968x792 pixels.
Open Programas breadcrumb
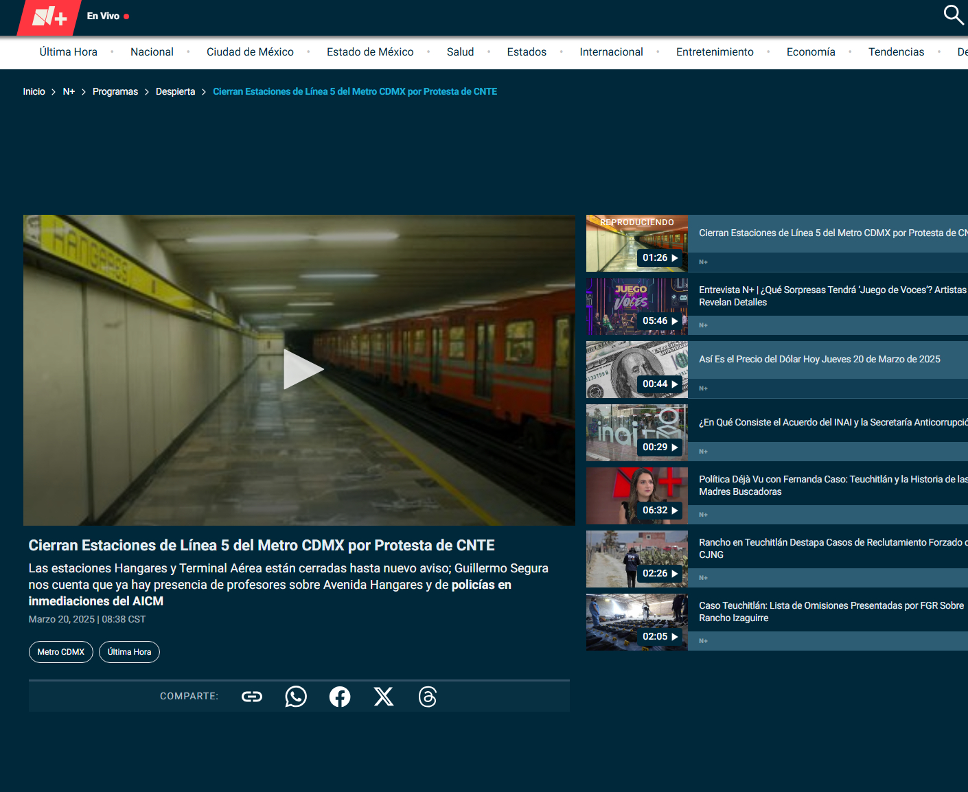(115, 91)
